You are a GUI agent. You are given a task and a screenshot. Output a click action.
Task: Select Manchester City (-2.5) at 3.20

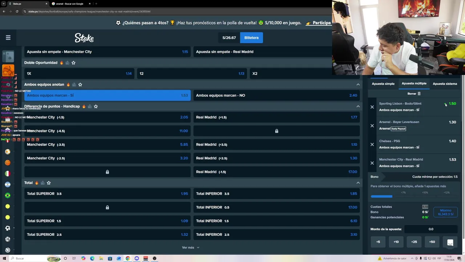coord(108,158)
